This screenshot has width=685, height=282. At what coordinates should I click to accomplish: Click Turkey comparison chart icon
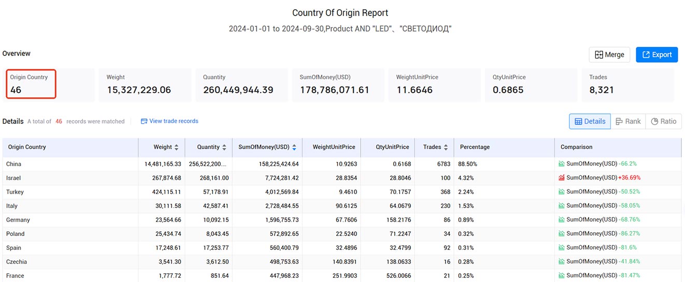(562, 192)
